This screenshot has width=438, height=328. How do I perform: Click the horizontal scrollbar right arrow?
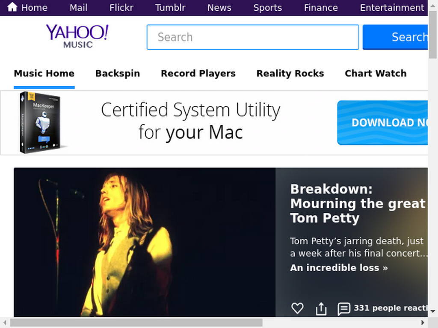(x=423, y=323)
